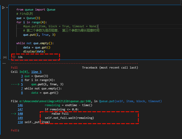The image size is (182, 139).
Task: Click the '3.0s' execution time
Action: [20, 57]
